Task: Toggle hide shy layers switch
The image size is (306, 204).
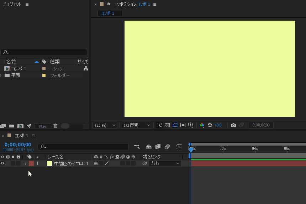Action: pyautogui.click(x=149, y=147)
